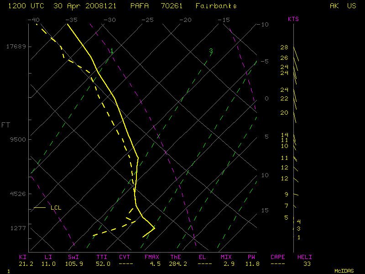Click the "-15" temperature axis label
The width and height of the screenshot is (365, 274).
click(x=224, y=20)
